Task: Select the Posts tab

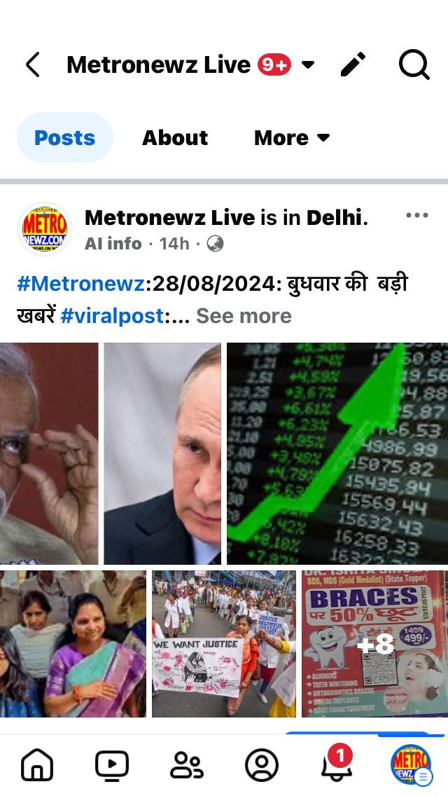Action: tap(65, 137)
